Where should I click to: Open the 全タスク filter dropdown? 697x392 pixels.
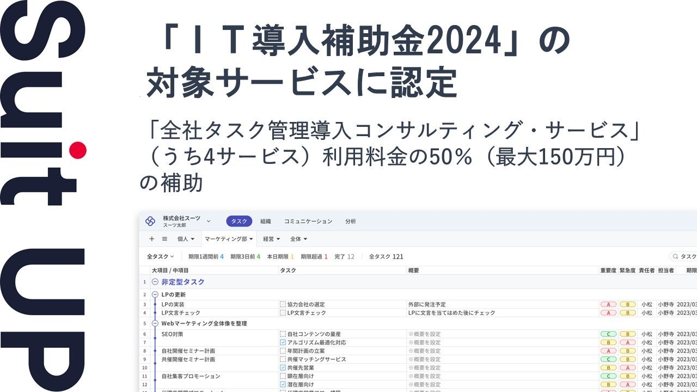tap(161, 256)
